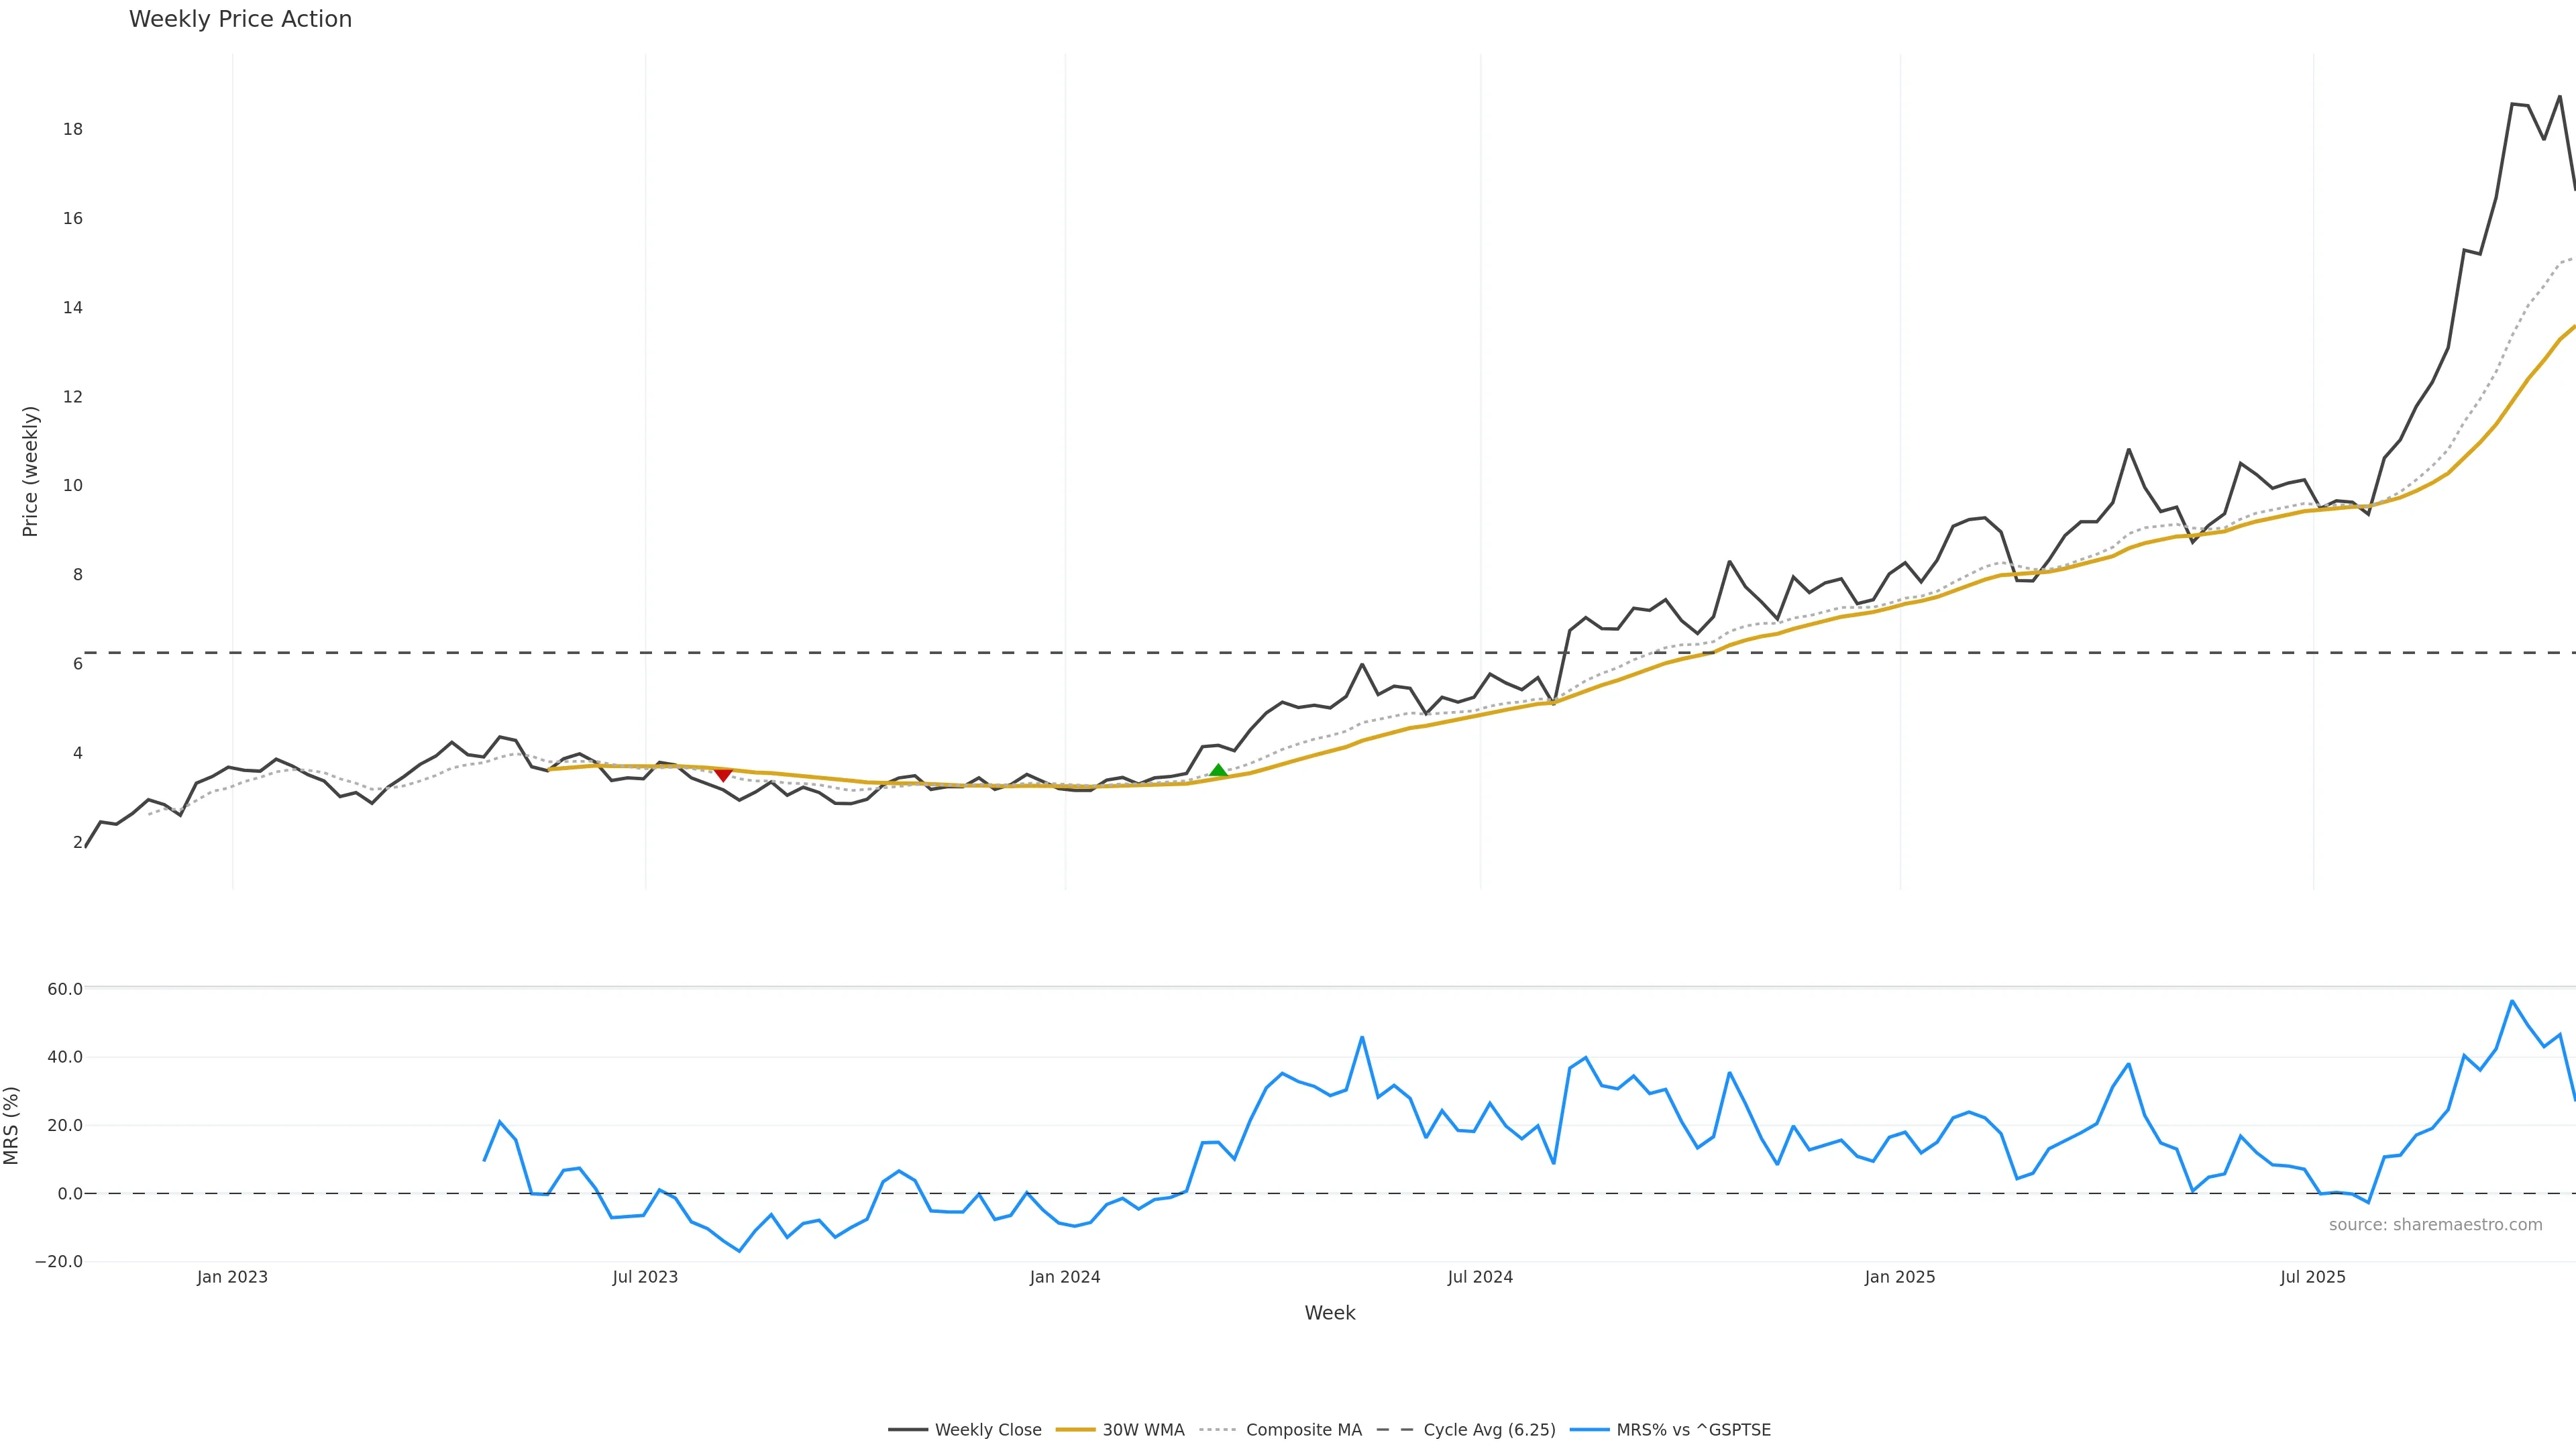Select the Jul 2023 x-axis label

coord(645,1277)
